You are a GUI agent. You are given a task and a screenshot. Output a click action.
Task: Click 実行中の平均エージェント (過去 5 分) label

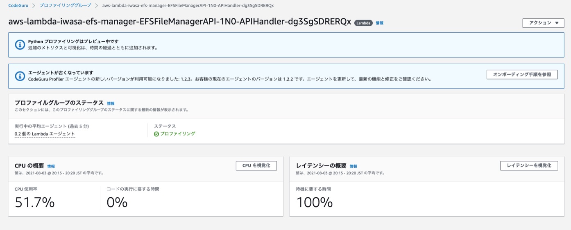tap(52, 126)
